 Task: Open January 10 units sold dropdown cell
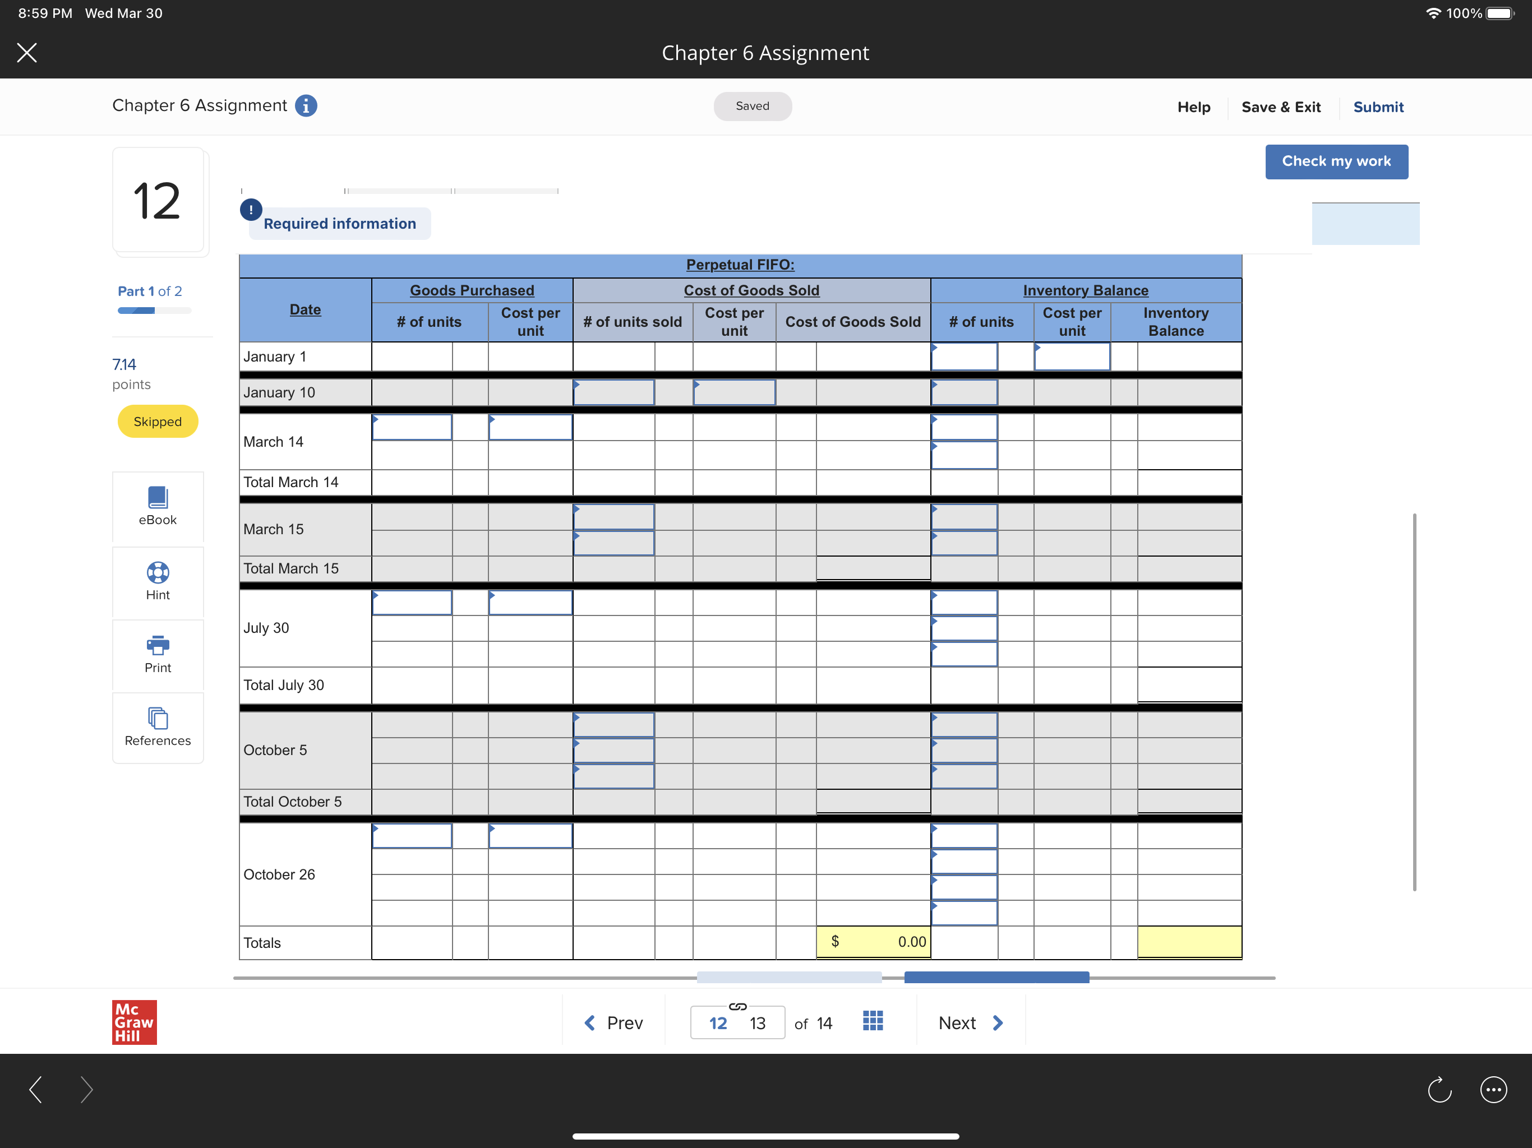click(613, 392)
